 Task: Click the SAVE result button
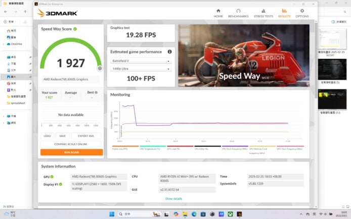click(x=62, y=136)
